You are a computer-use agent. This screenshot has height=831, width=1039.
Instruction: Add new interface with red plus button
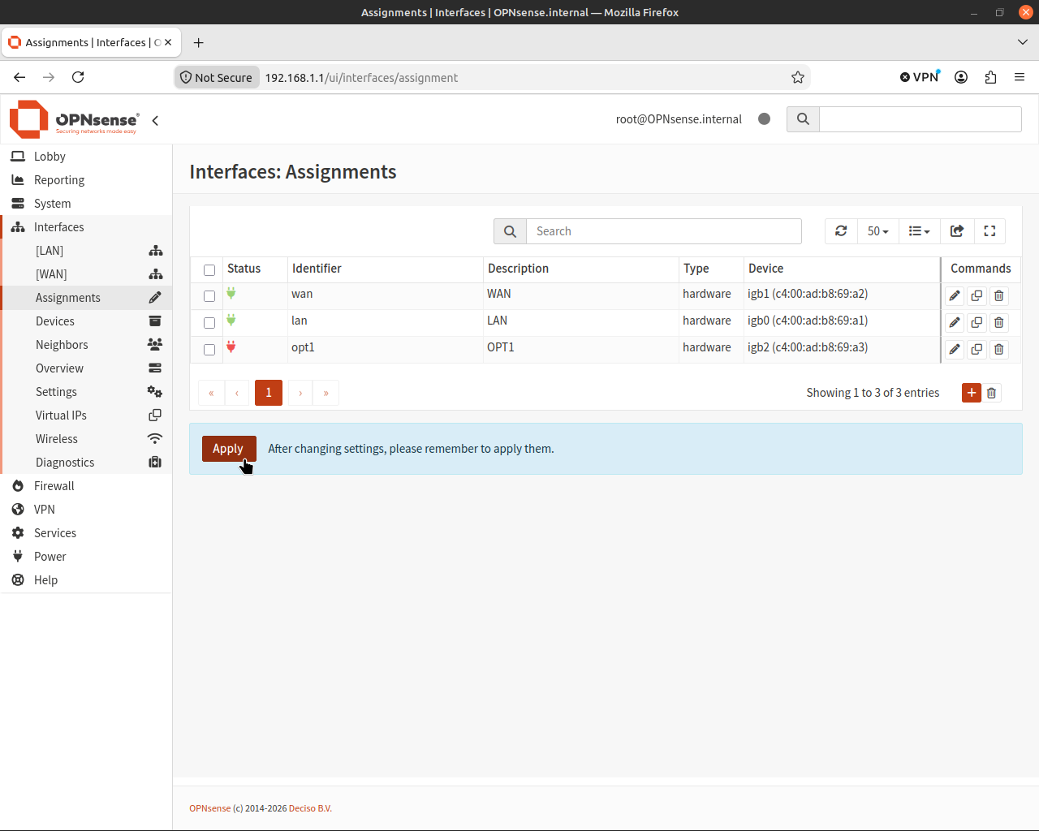(972, 393)
